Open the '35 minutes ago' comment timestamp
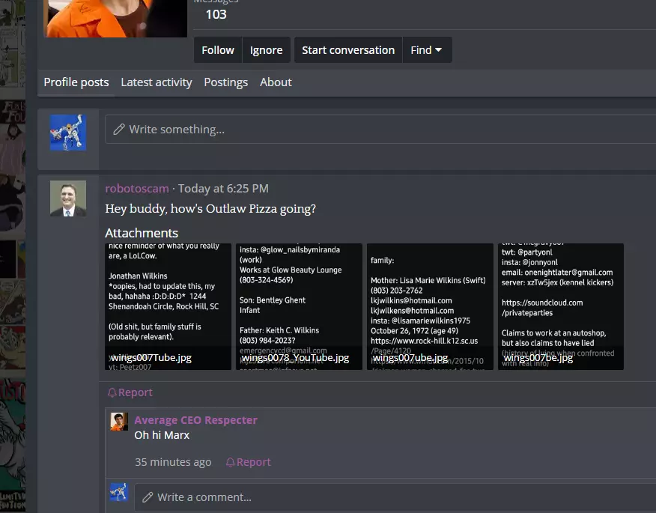The height and width of the screenshot is (513, 656). (x=173, y=462)
